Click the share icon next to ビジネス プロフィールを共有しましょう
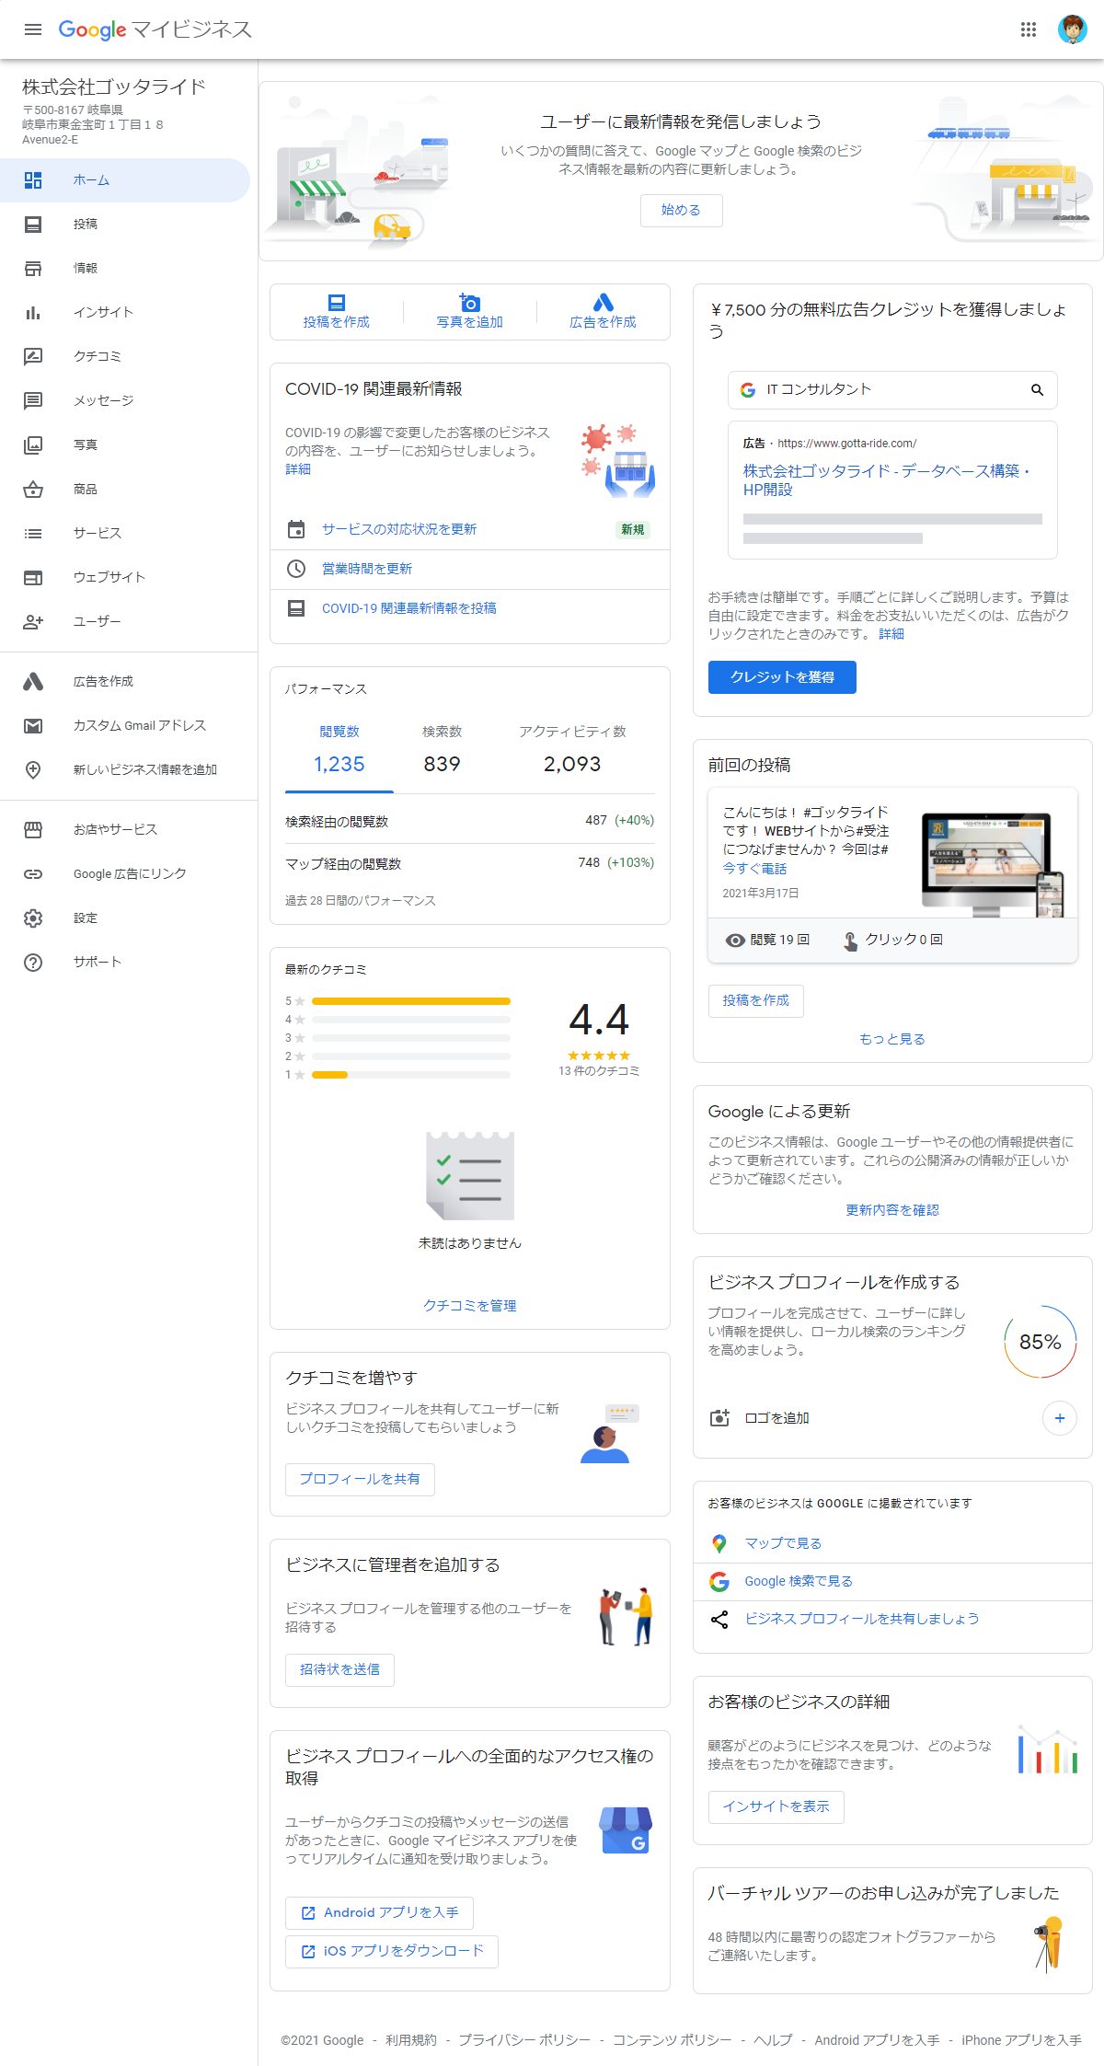Screen dimensions: 1104x2066 tap(719, 1620)
